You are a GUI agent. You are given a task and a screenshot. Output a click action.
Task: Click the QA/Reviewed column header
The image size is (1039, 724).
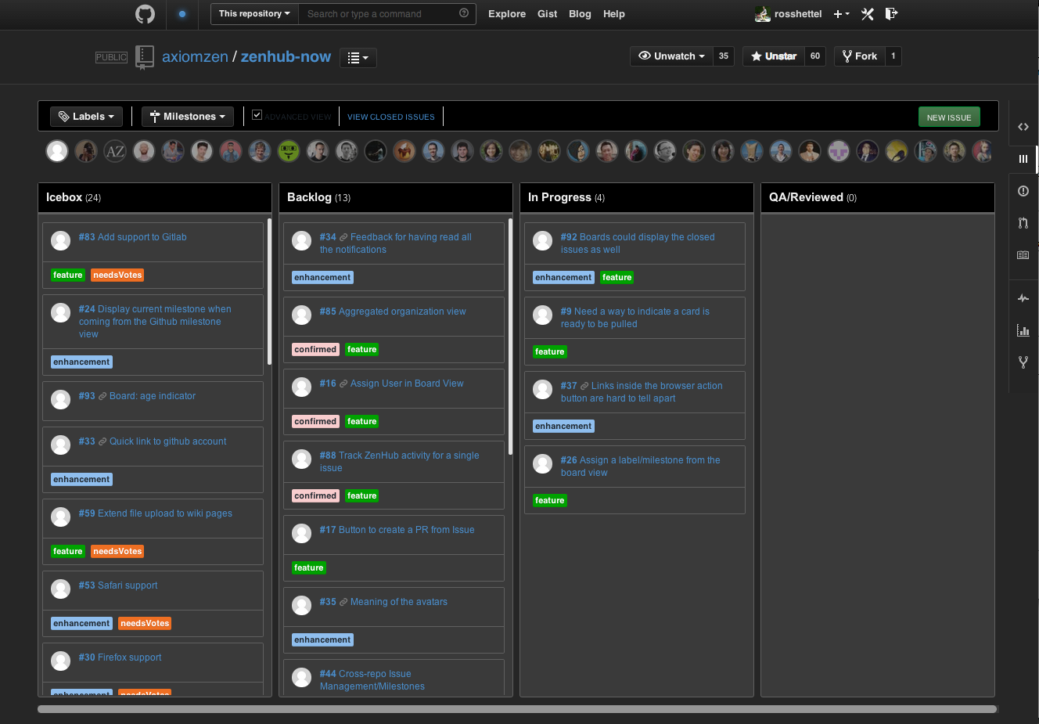point(877,197)
